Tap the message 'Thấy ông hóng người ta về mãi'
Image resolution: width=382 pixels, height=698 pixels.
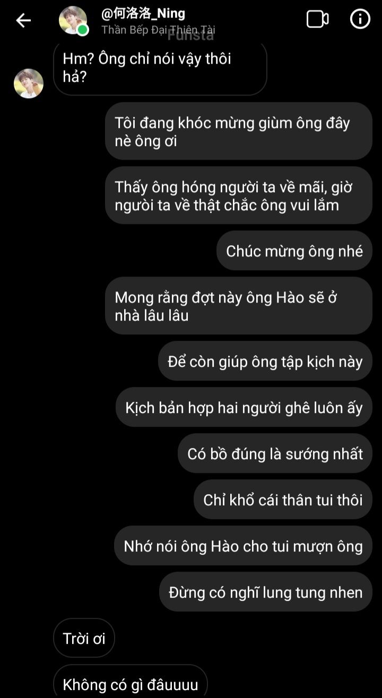238,195
